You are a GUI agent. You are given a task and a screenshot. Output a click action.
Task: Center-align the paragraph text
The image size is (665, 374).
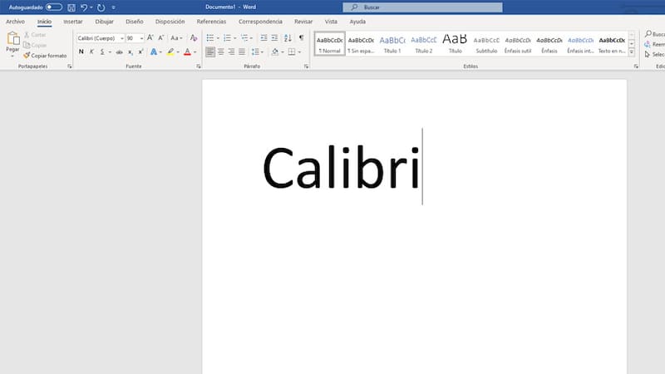(x=220, y=52)
